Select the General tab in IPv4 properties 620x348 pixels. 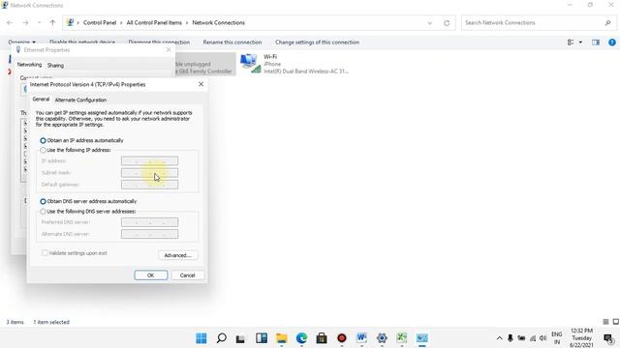point(41,100)
